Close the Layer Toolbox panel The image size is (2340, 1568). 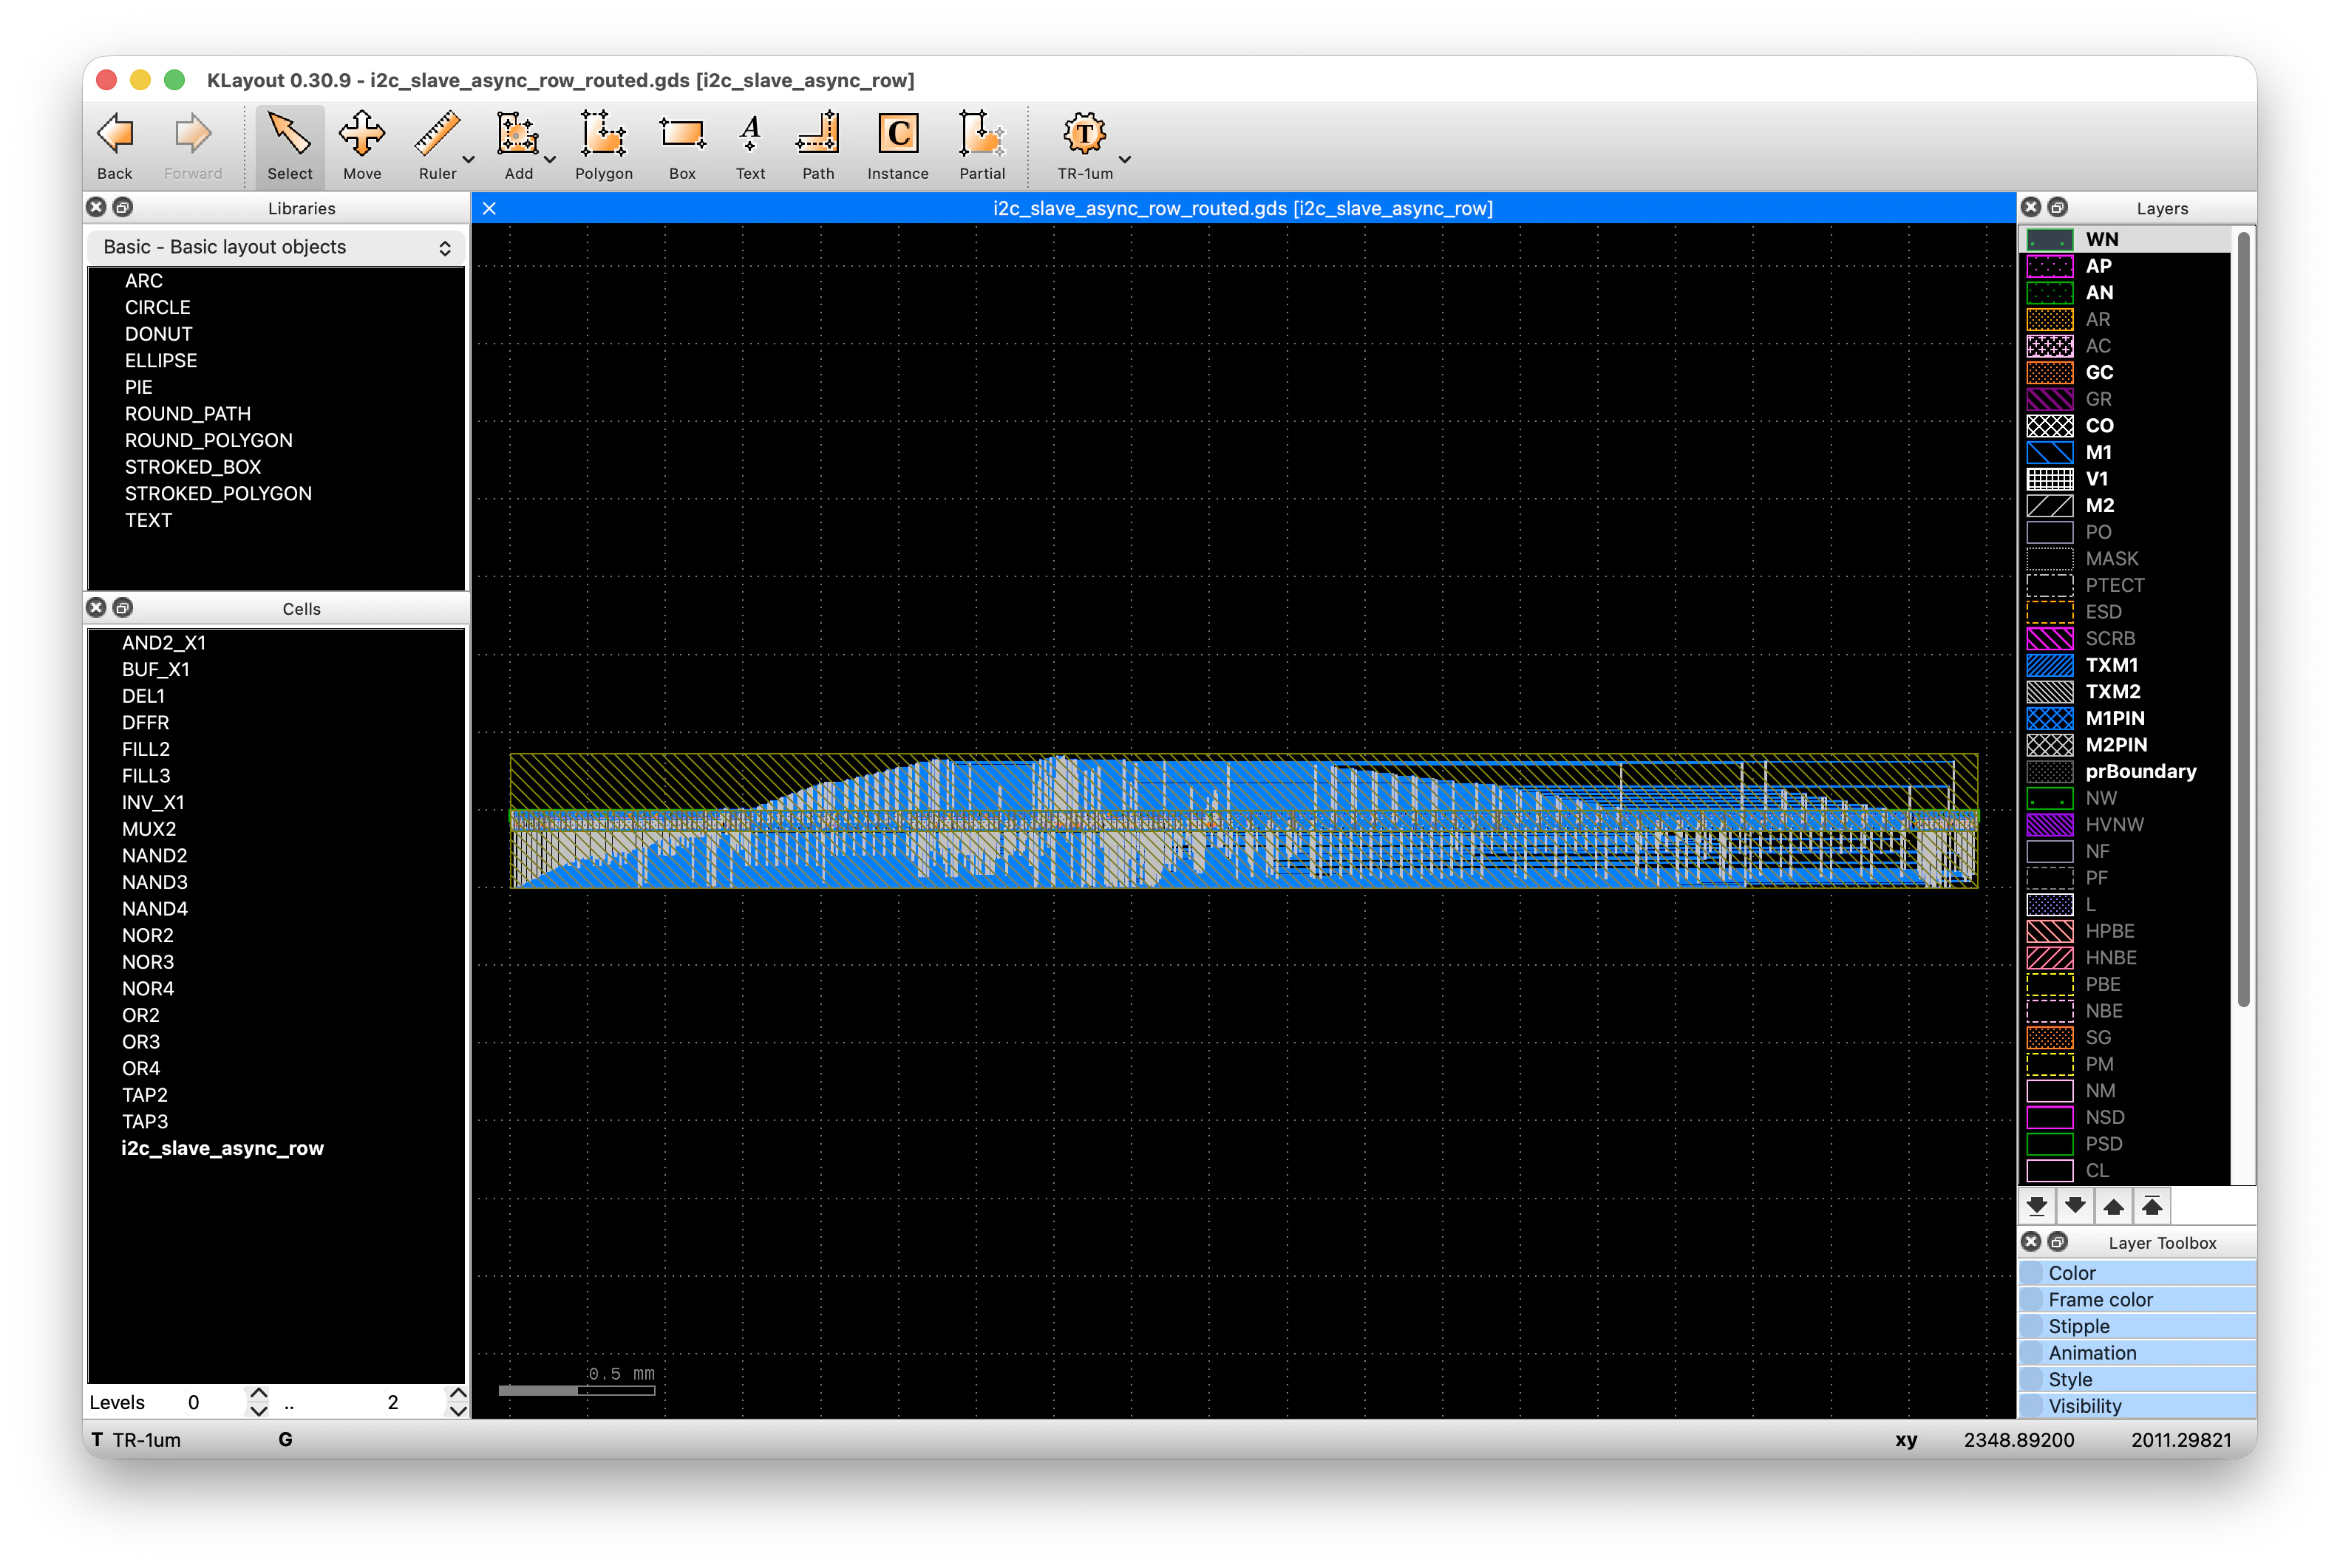click(2031, 1241)
